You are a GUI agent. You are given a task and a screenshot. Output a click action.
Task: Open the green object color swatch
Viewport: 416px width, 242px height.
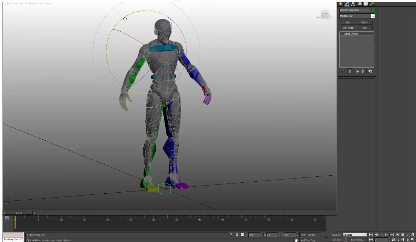(374, 10)
